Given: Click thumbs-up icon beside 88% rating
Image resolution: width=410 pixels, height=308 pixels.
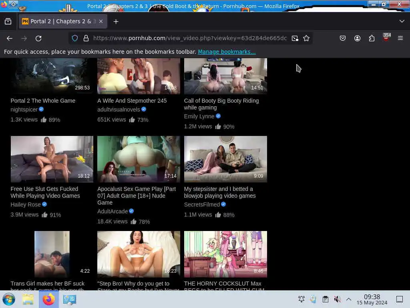Looking at the screenshot, I should 218,215.
